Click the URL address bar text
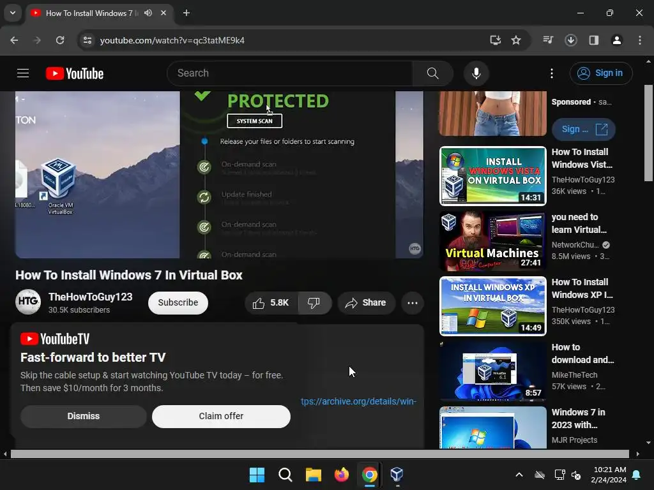 172,40
